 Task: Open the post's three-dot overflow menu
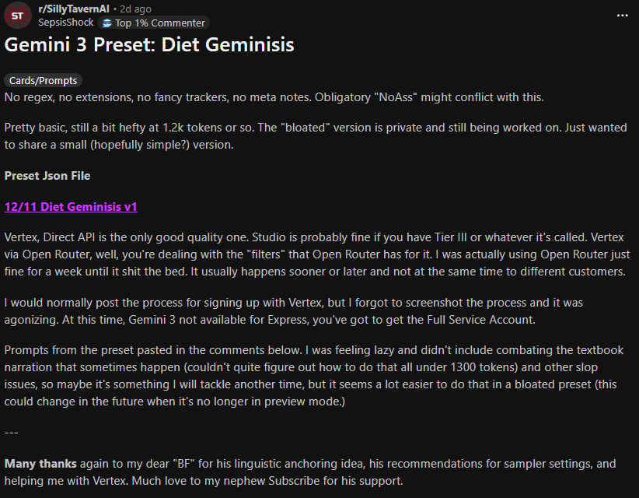pyautogui.click(x=622, y=16)
